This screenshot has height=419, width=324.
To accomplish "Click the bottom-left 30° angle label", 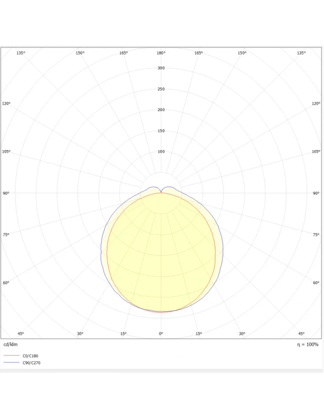I will pos(80,334).
